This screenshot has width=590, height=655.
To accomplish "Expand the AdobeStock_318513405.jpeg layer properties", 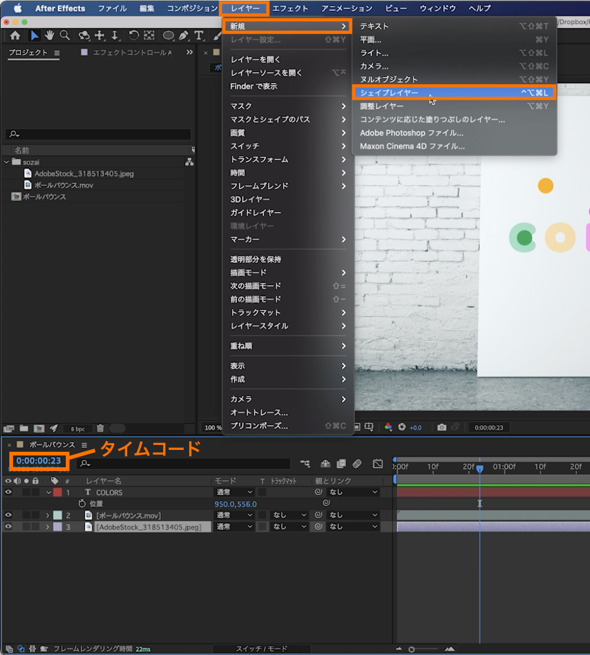I will point(48,527).
